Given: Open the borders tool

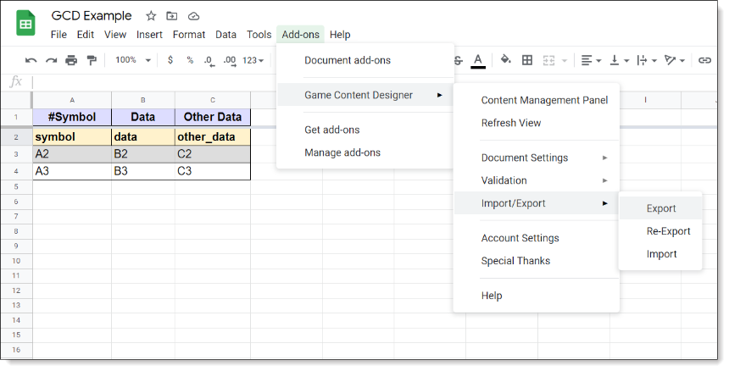Looking at the screenshot, I should (527, 60).
